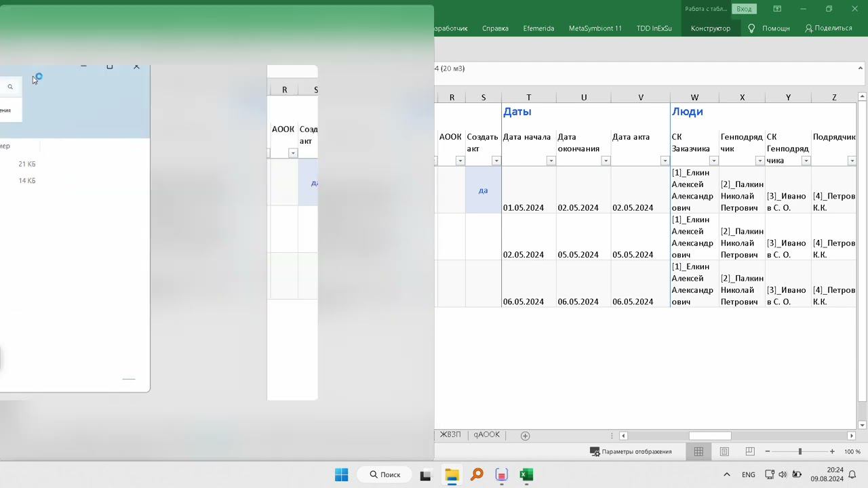868x488 pixels.
Task: Open notification bell icon
Action: pos(852,475)
